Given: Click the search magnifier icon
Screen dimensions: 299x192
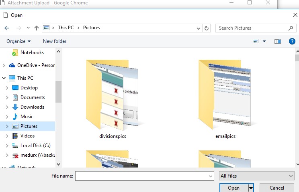Looking at the screenshot, I should [x=291, y=28].
